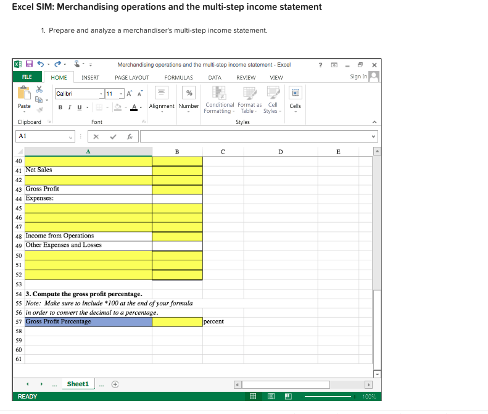Select the Gross Profit Percentage cell
488x414 pixels.
click(x=88, y=322)
